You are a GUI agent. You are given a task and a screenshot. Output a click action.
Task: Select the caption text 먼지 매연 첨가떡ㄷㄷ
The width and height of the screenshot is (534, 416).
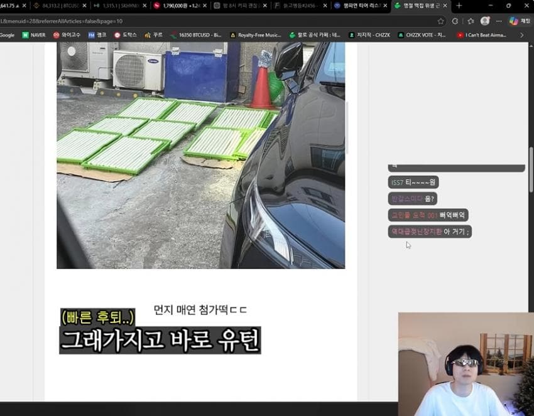(200, 310)
